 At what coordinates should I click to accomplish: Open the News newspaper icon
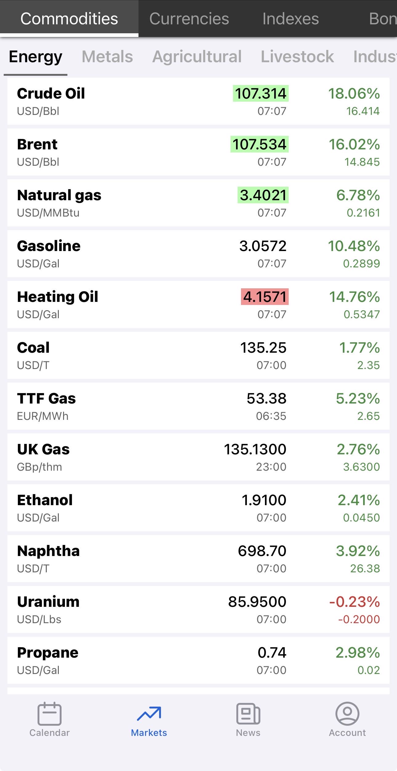click(x=248, y=714)
